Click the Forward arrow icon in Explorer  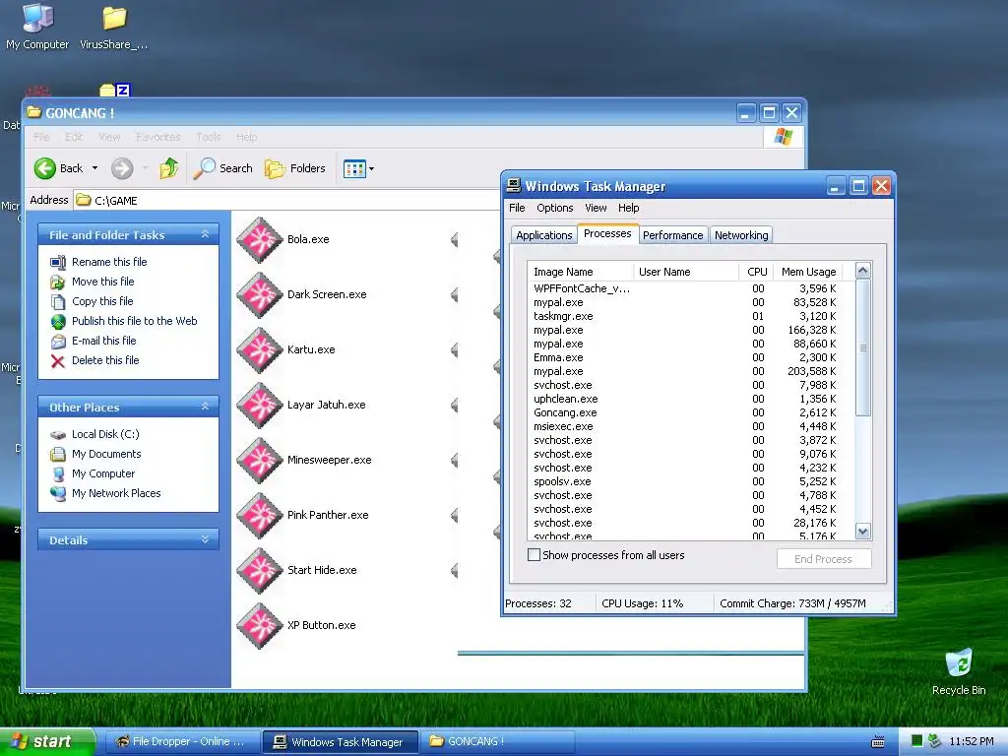[121, 168]
